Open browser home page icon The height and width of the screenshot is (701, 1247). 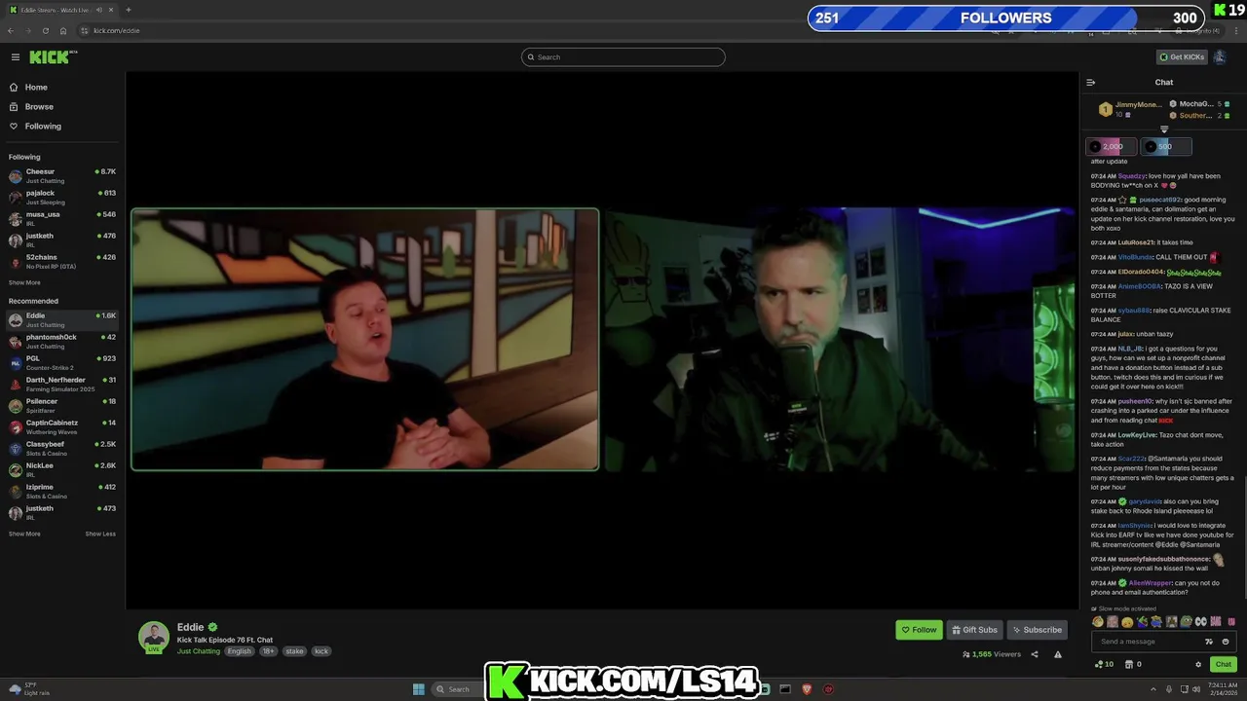[x=63, y=30]
